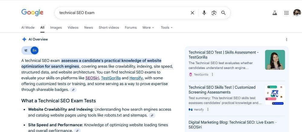
Task: Click the magnifying glass search button
Action: [223, 13]
